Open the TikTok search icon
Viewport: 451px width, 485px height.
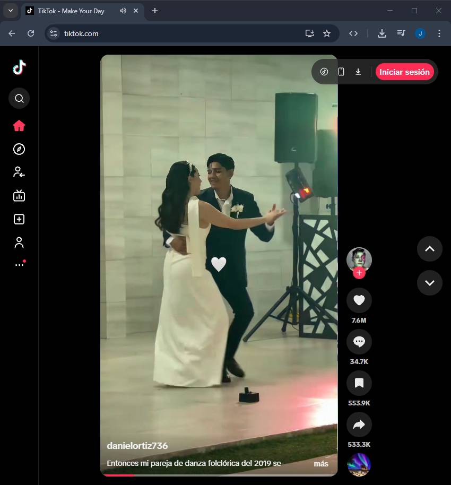[x=19, y=98]
